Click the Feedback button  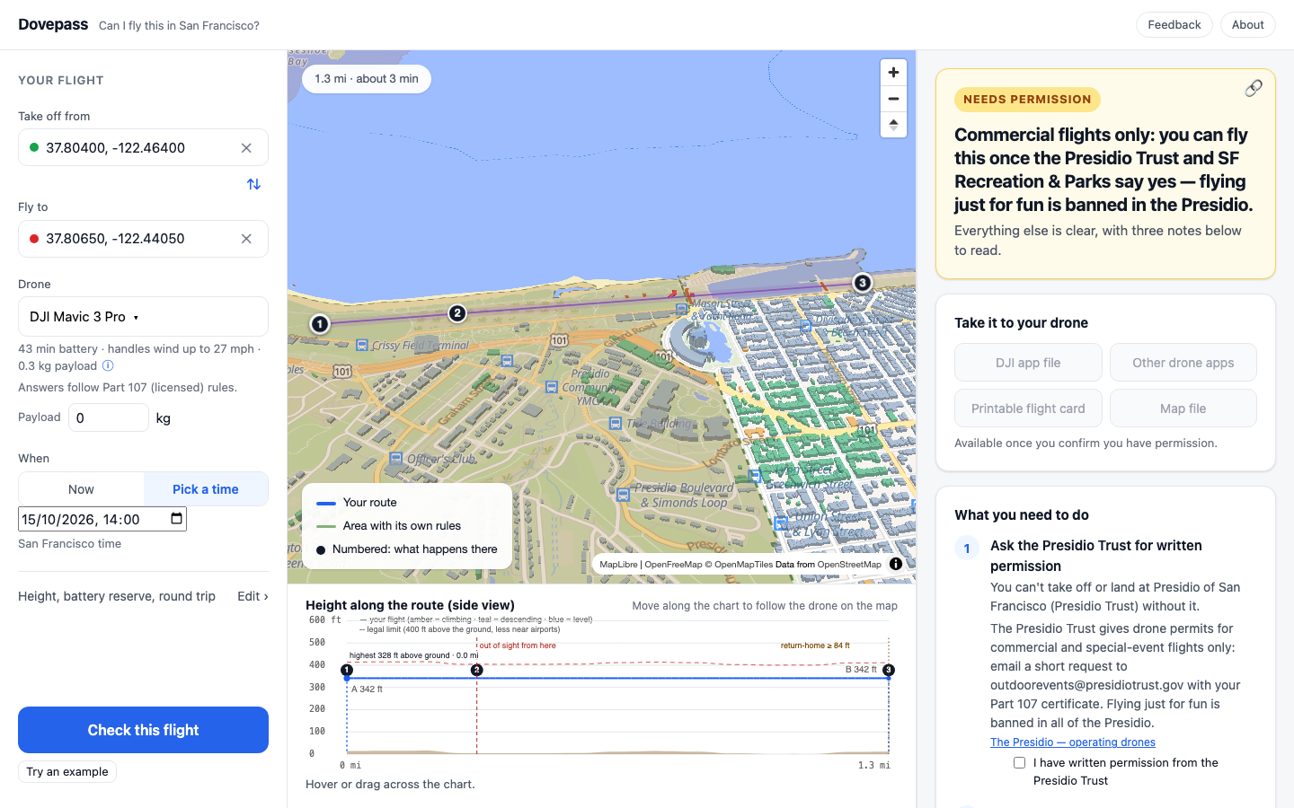coord(1174,25)
